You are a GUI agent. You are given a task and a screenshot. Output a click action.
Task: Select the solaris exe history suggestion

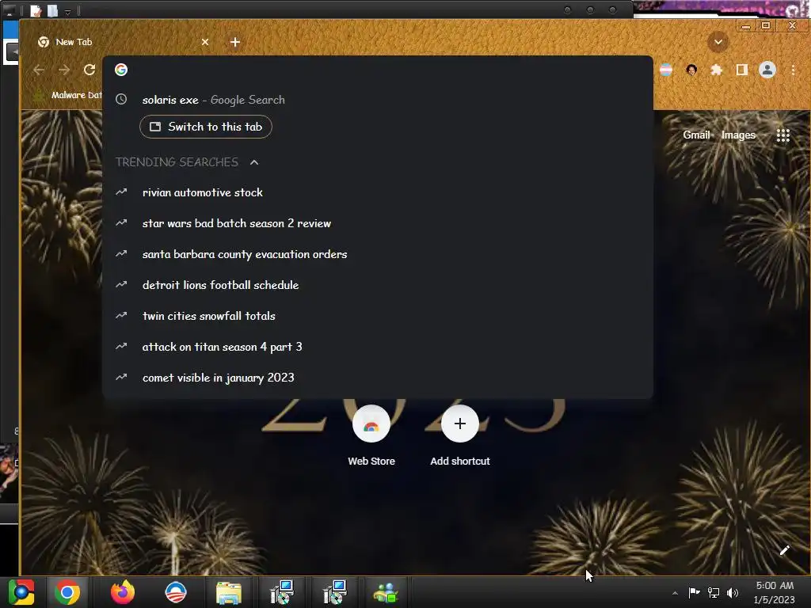tap(378, 100)
